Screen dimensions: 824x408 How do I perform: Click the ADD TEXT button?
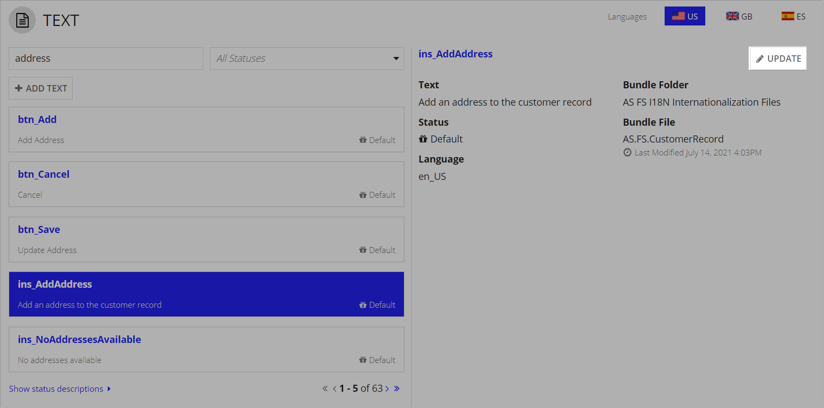click(41, 88)
